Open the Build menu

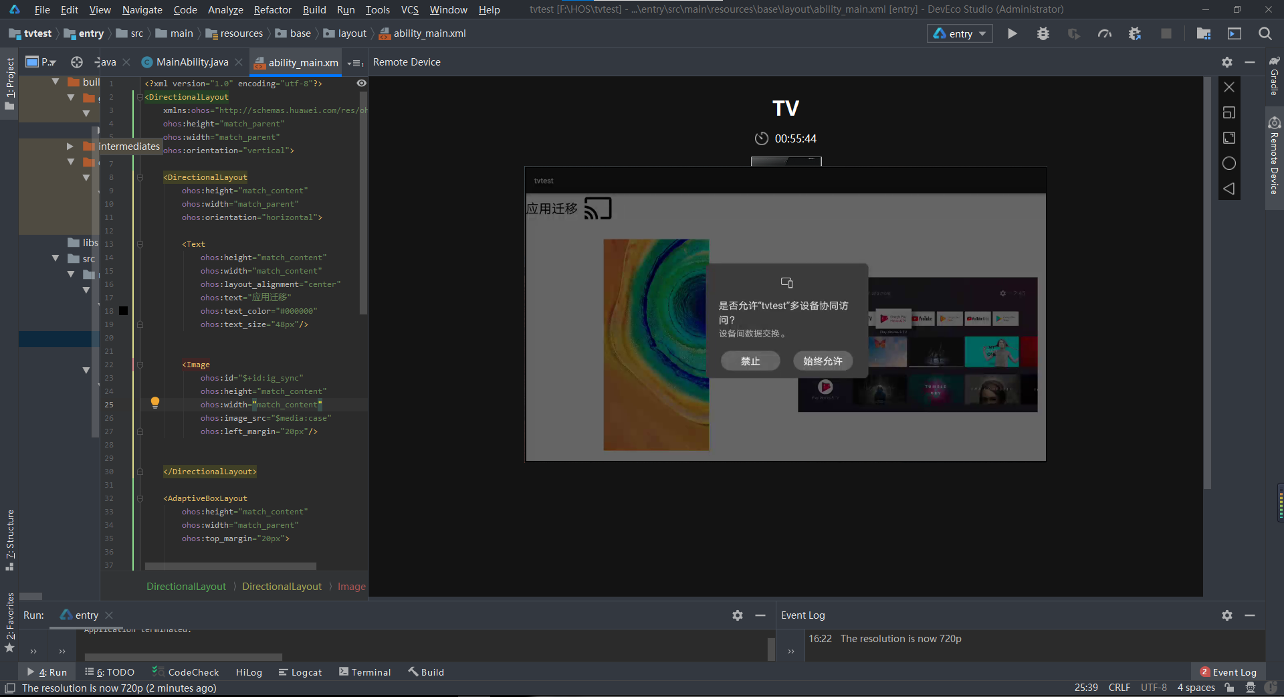coord(314,9)
